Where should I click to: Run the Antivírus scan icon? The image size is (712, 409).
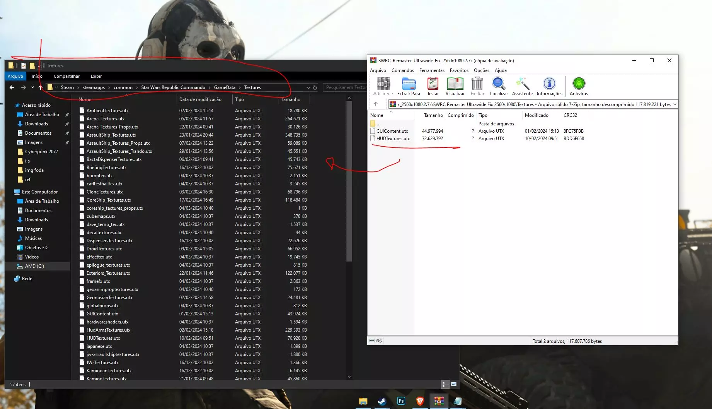[579, 86]
